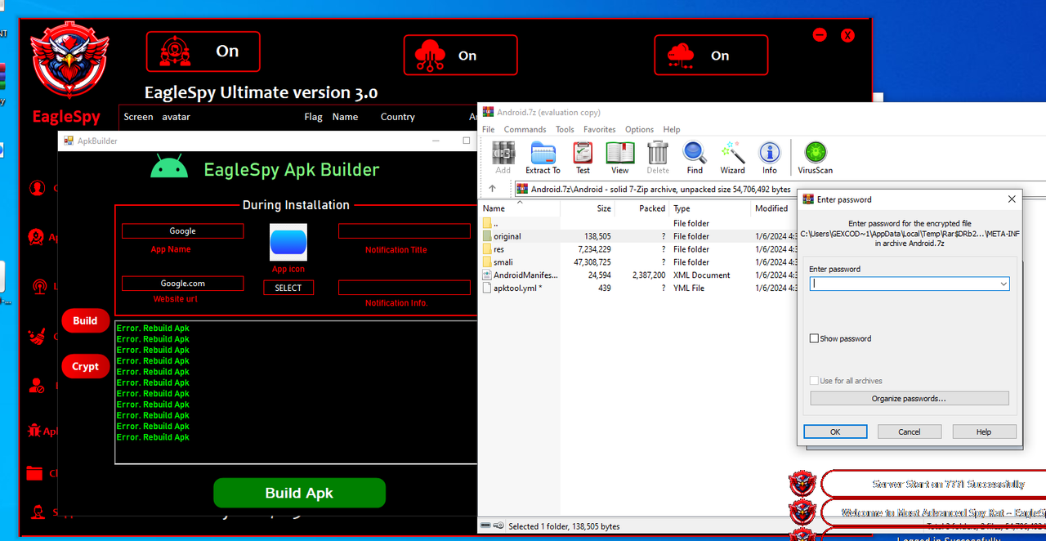
Task: Open the Find magnifier tool
Action: [x=695, y=158]
